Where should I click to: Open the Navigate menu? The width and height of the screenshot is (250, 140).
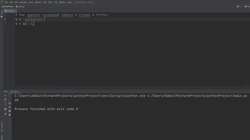pyautogui.click(x=23, y=2)
